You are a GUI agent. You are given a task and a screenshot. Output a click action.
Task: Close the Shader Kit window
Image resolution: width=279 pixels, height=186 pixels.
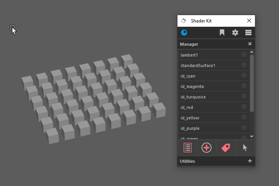click(x=249, y=21)
